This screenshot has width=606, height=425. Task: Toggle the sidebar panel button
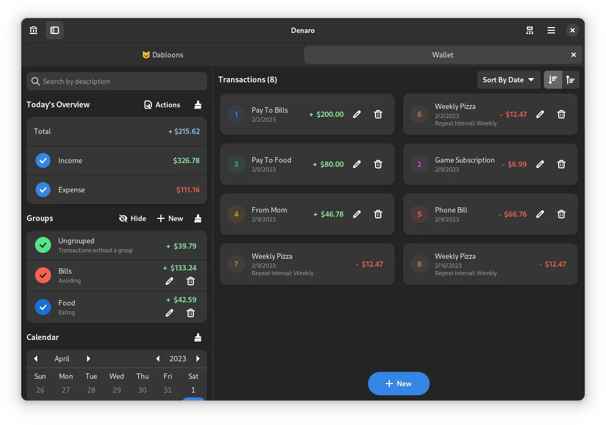(55, 30)
